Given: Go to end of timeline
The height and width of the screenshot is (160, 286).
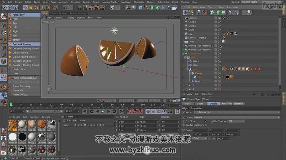Looking at the screenshot, I should click(x=122, y=111).
